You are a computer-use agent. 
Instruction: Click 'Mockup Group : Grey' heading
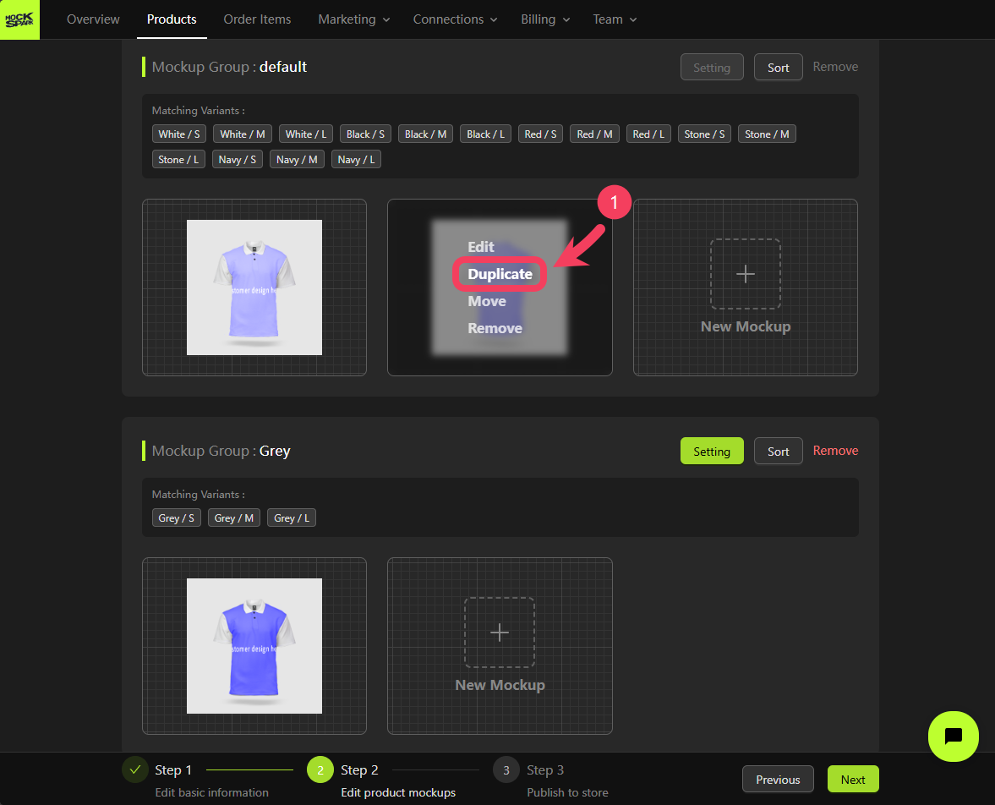tap(221, 451)
